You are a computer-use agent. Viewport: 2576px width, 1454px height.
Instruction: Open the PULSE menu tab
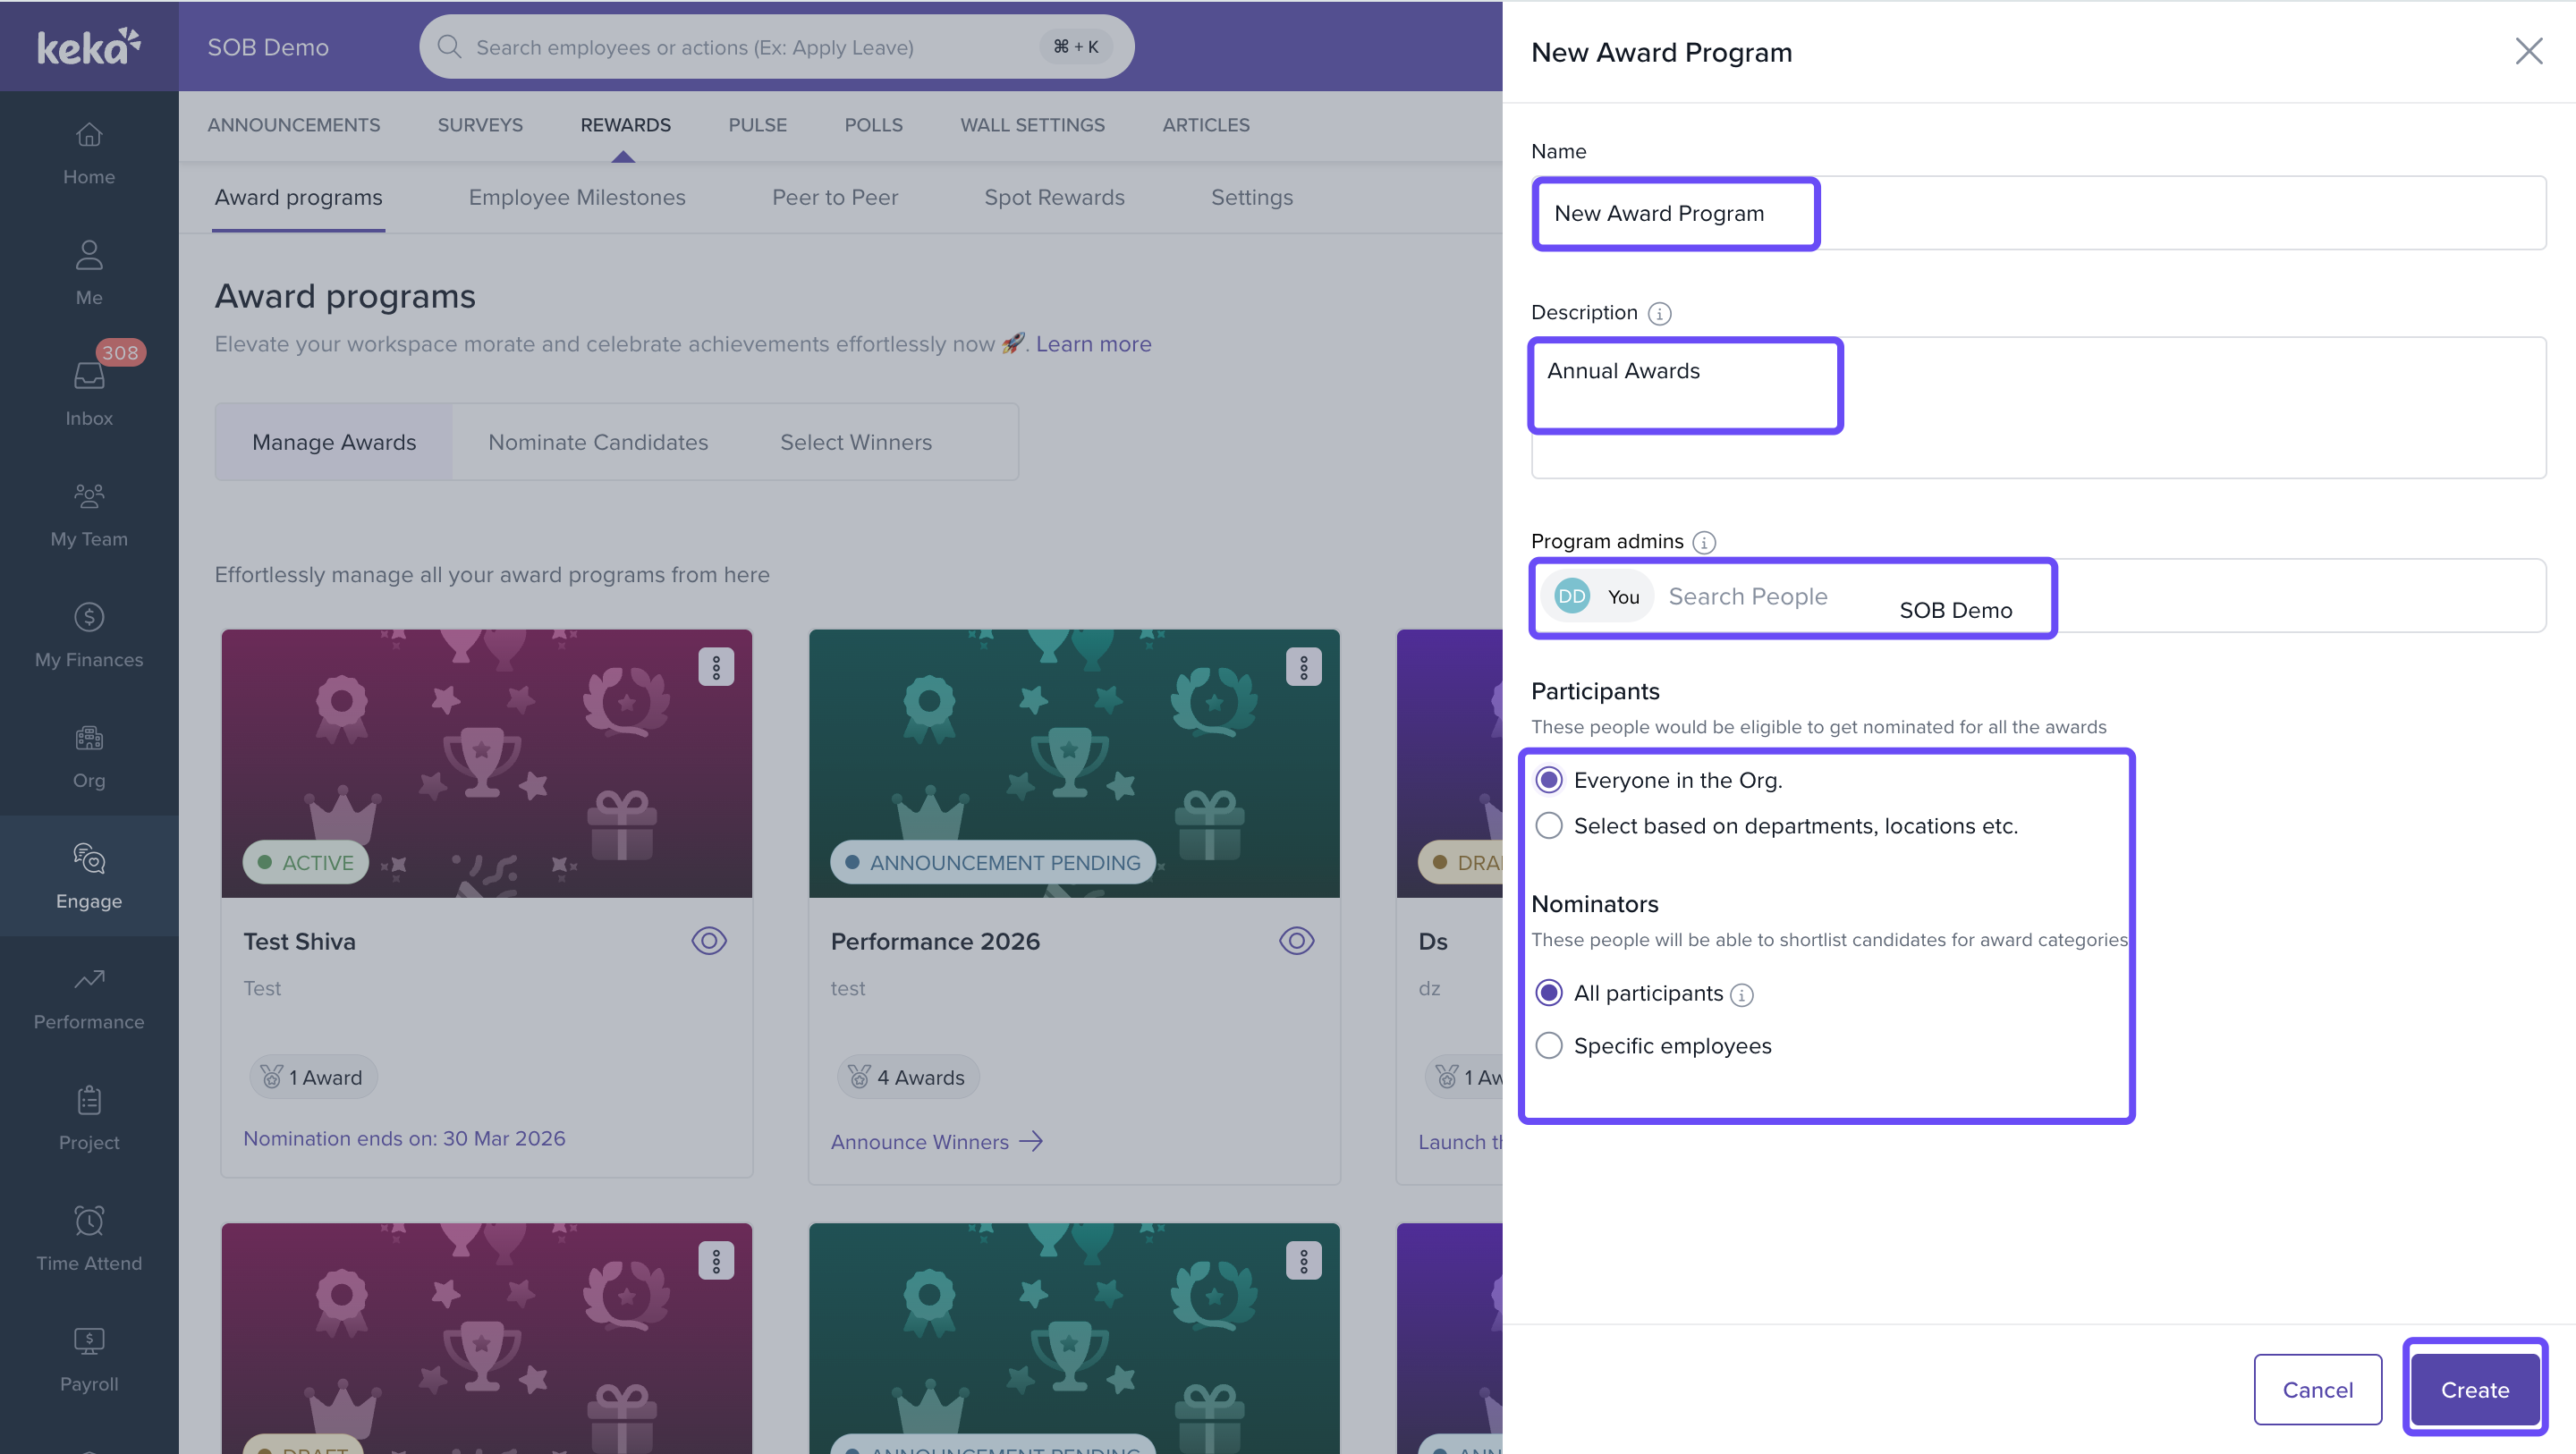[757, 125]
